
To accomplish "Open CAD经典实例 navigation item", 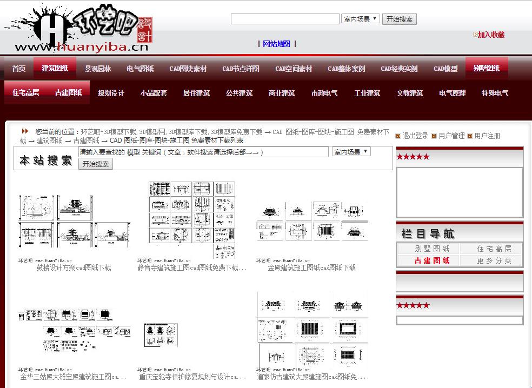I will 400,69.
